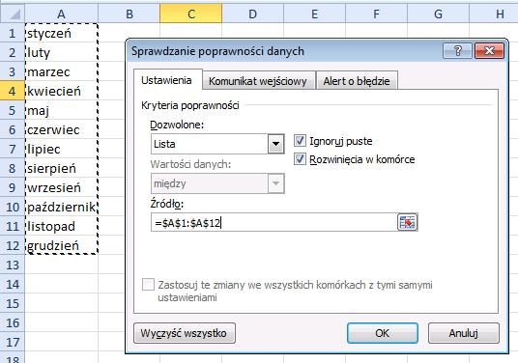Click the Anuluj button
Screen dimensions: 518x363
point(464,333)
